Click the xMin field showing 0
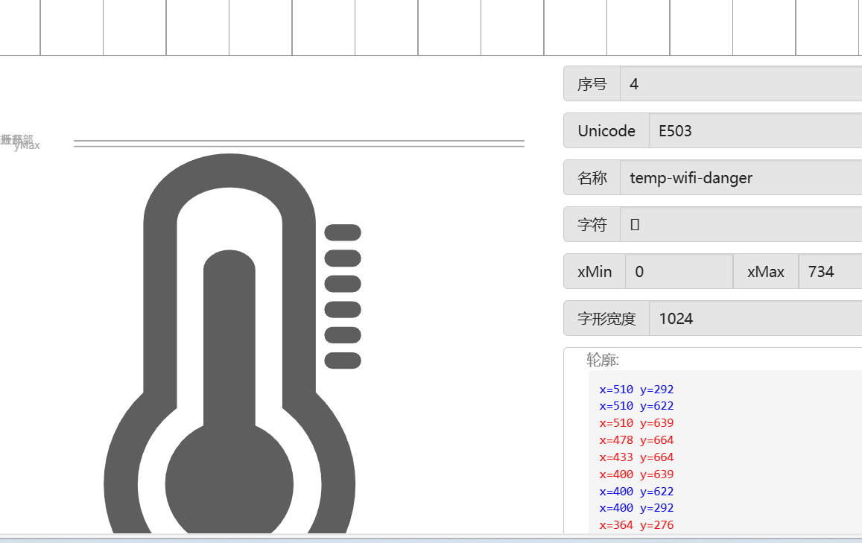862x543 pixels. [679, 271]
